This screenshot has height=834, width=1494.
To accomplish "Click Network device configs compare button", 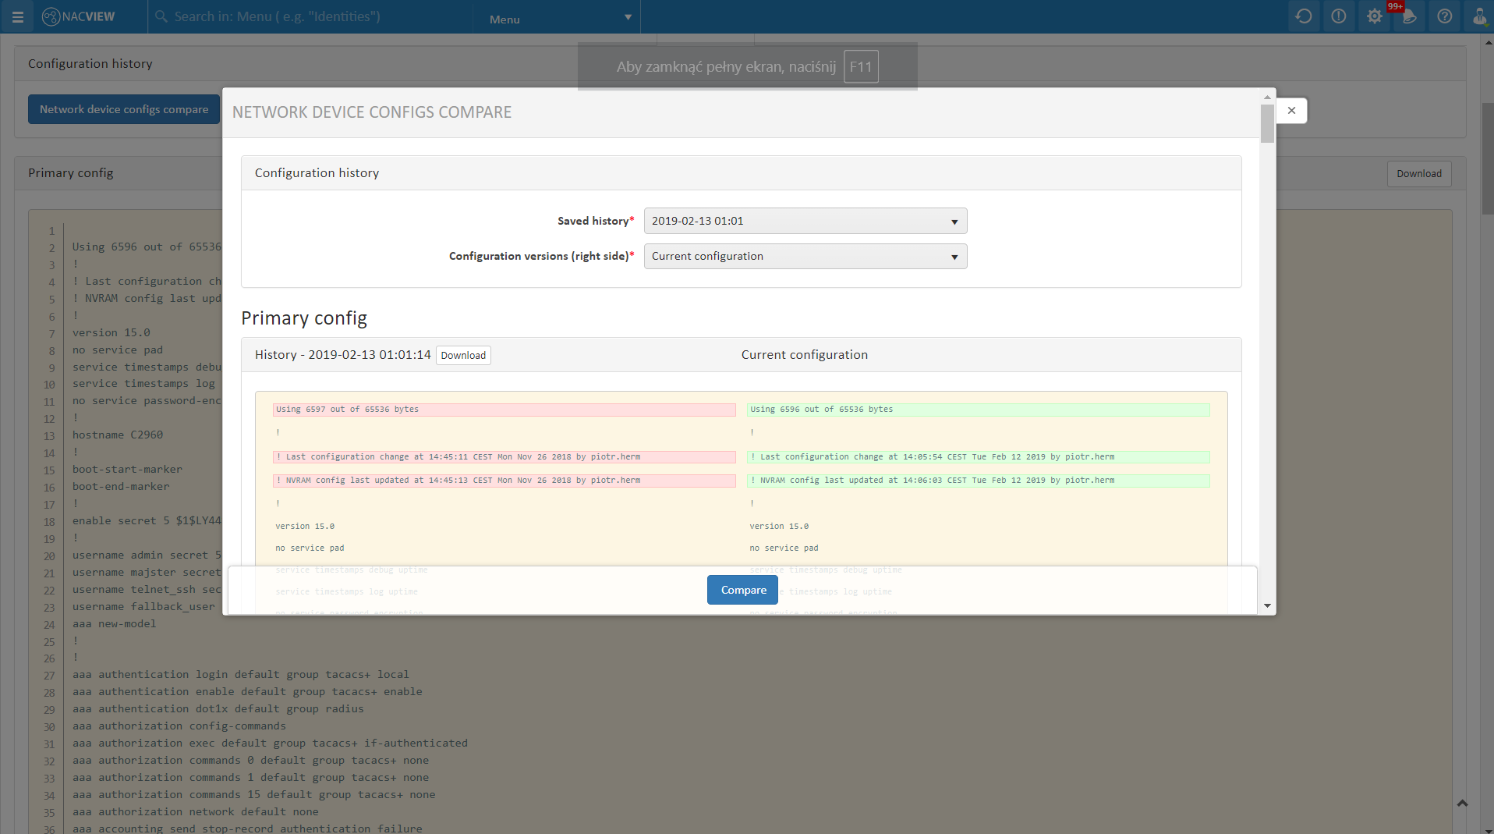I will coord(122,109).
